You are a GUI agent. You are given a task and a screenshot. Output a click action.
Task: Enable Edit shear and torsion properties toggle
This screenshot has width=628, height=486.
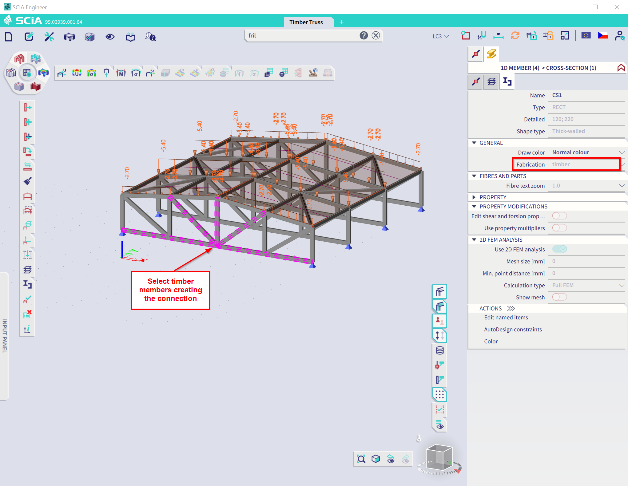559,216
